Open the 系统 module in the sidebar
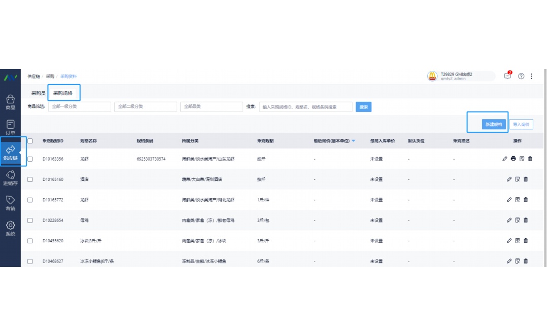Image resolution: width=547 pixels, height=336 pixels. point(11,228)
